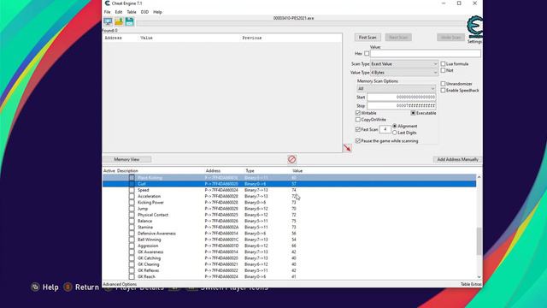Viewport: 547px width, 308px height.
Task: Enable the Unrandomizer checkbox
Action: [443, 84]
